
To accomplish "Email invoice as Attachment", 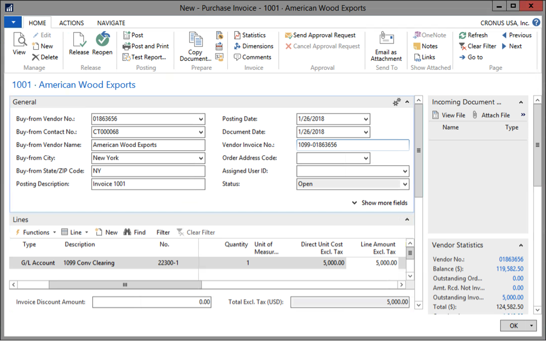I will click(386, 47).
